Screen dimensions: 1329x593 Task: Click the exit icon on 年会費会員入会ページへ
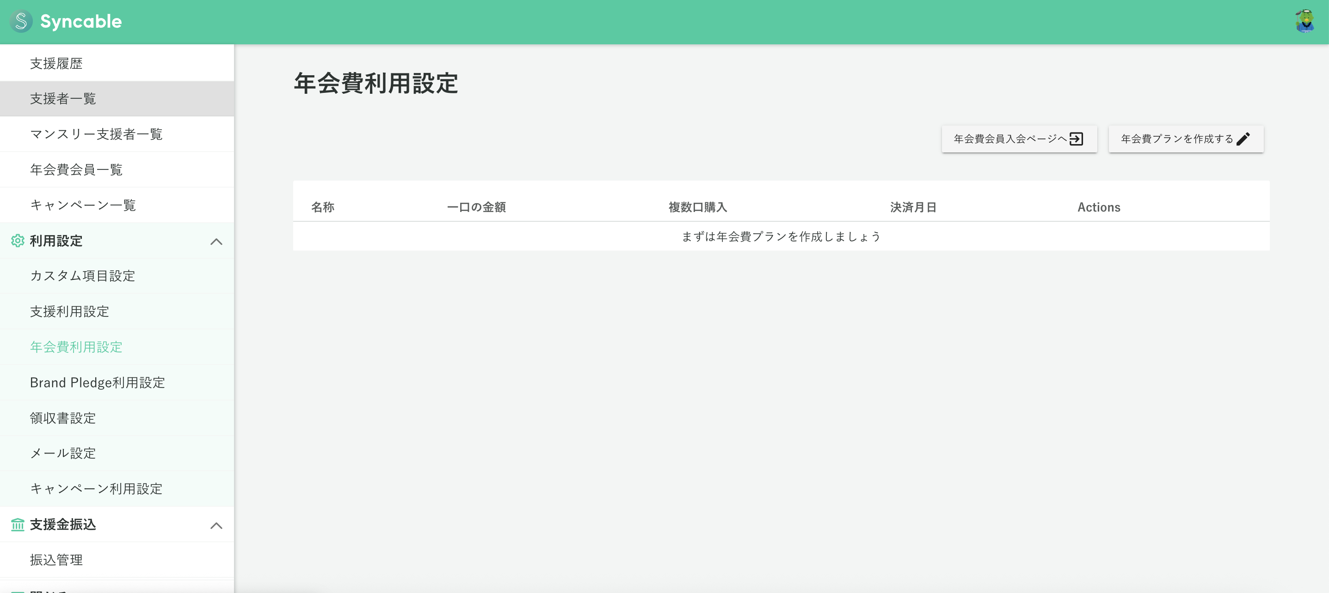click(x=1076, y=138)
